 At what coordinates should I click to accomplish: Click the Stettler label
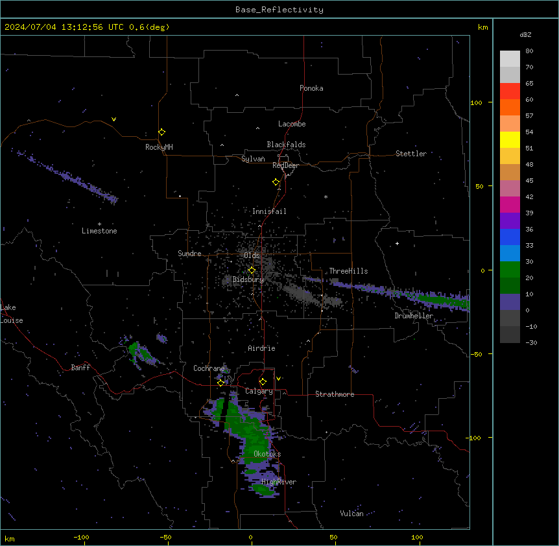pos(411,154)
